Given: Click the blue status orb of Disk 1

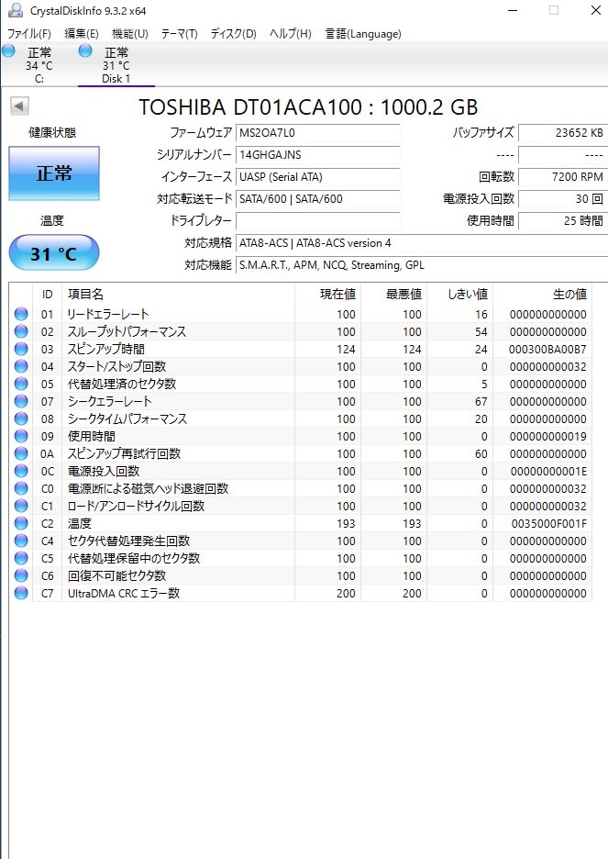Looking at the screenshot, I should click(84, 51).
